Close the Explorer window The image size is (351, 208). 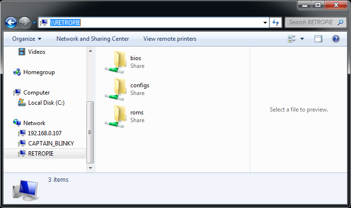(336, 5)
